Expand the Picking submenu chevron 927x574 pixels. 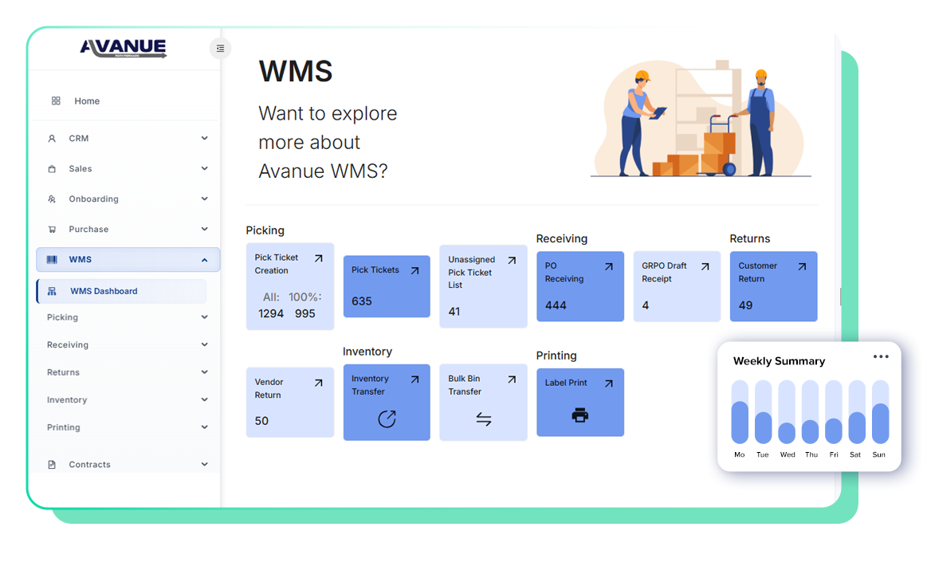pos(205,317)
